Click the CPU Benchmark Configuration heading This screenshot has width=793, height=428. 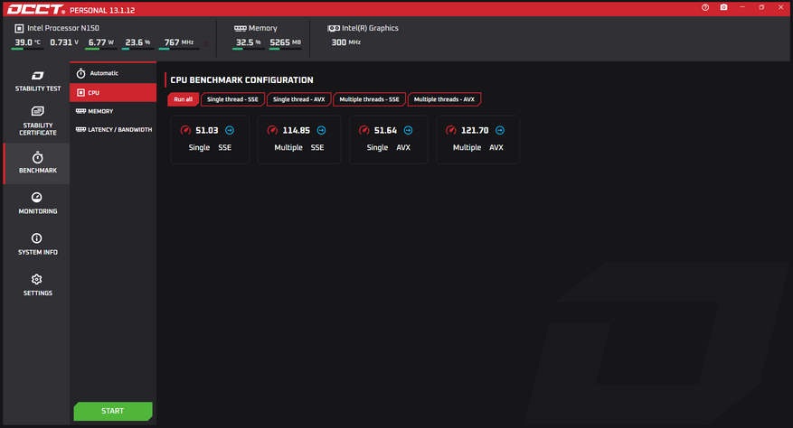click(x=241, y=79)
